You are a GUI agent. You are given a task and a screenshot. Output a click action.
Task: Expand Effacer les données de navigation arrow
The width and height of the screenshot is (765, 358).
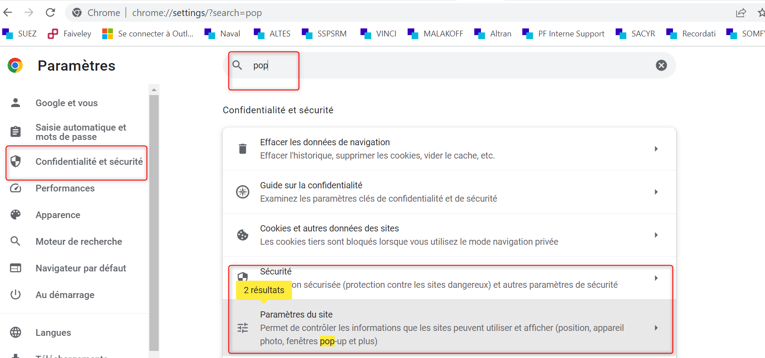click(656, 149)
